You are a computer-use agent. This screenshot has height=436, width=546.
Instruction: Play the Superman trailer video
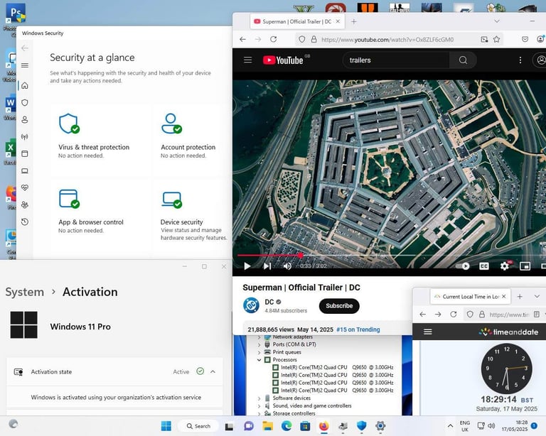point(247,266)
